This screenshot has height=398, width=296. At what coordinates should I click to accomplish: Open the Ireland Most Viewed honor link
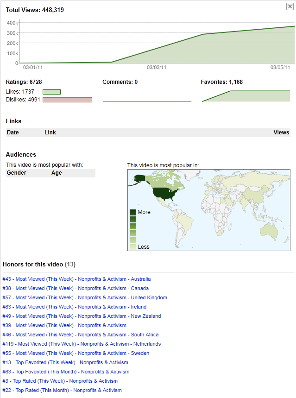pyautogui.click(x=74, y=307)
